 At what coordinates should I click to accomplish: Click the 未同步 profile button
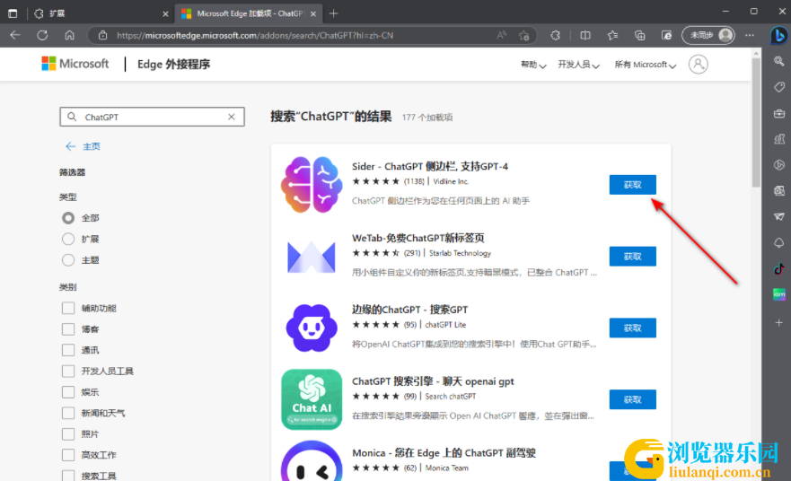(708, 35)
